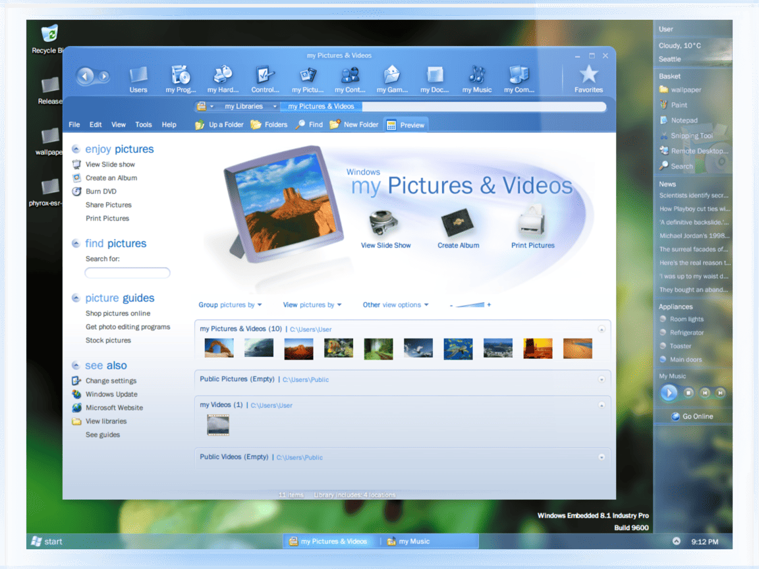The width and height of the screenshot is (759, 569).
Task: Open my Music toolbar icon
Action: tap(477, 80)
